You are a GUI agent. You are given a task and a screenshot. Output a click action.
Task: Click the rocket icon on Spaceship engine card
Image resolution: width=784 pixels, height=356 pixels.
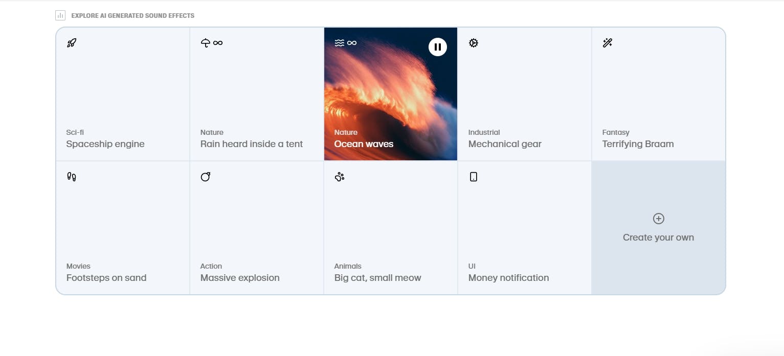click(x=72, y=43)
